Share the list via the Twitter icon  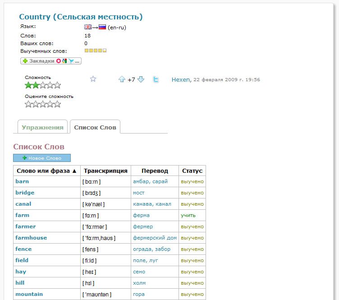156,79
